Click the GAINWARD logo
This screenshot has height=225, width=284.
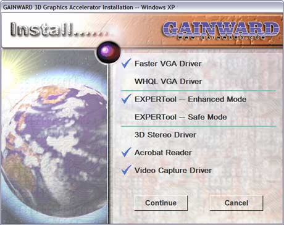[x=220, y=28]
